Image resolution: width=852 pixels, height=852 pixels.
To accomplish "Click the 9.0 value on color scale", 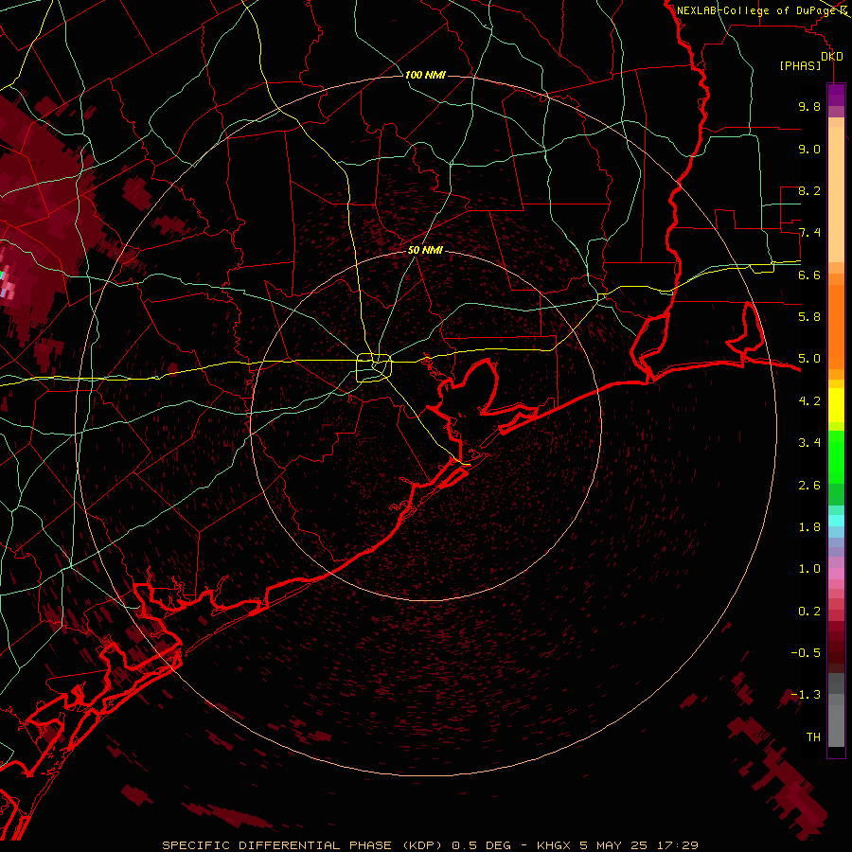I will [x=809, y=149].
